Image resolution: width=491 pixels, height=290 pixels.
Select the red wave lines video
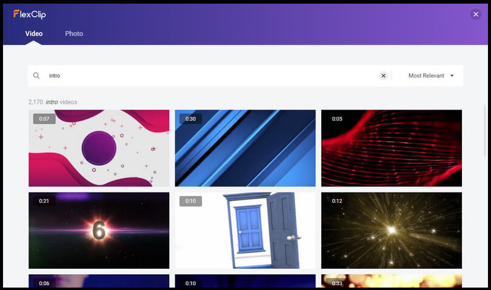tap(392, 148)
